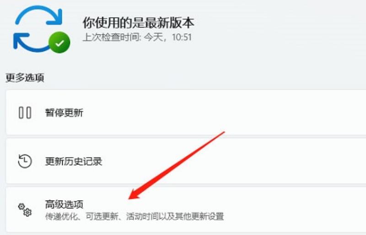Image resolution: width=366 pixels, height=235 pixels.
Task: Click the 活动时间 words in the description
Action: tap(142, 216)
